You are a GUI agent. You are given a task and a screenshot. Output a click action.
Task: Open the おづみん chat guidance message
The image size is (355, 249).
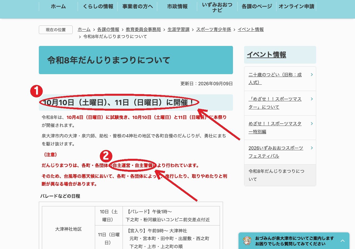click(295, 241)
